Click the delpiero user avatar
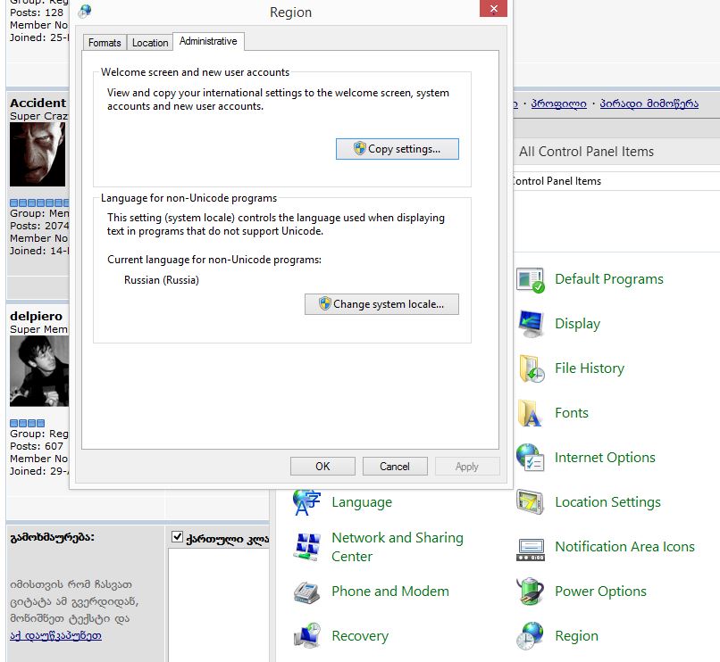The image size is (720, 662). [x=39, y=370]
